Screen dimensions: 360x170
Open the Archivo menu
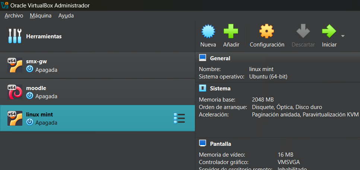pyautogui.click(x=14, y=16)
